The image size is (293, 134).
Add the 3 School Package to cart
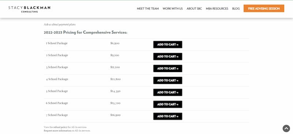pos(168,68)
